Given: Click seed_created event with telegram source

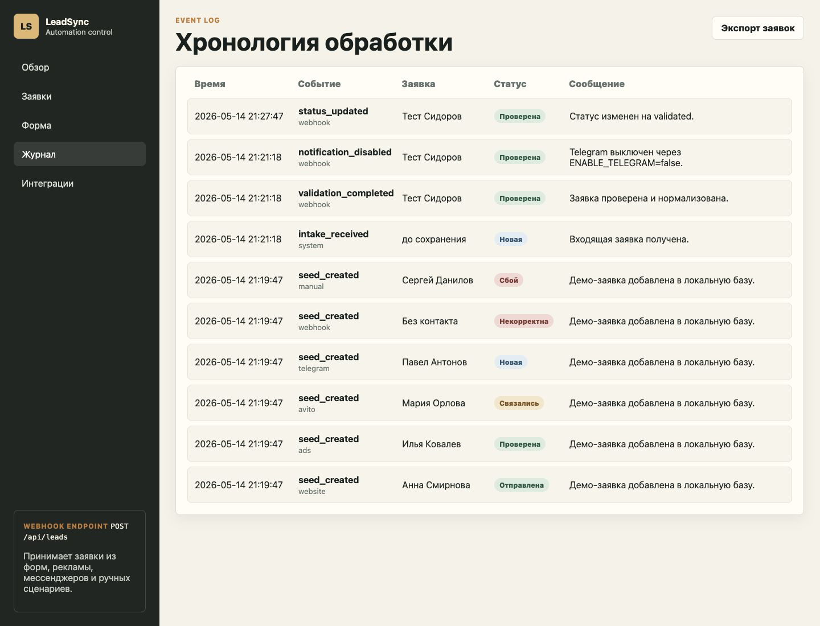Looking at the screenshot, I should pyautogui.click(x=329, y=357).
